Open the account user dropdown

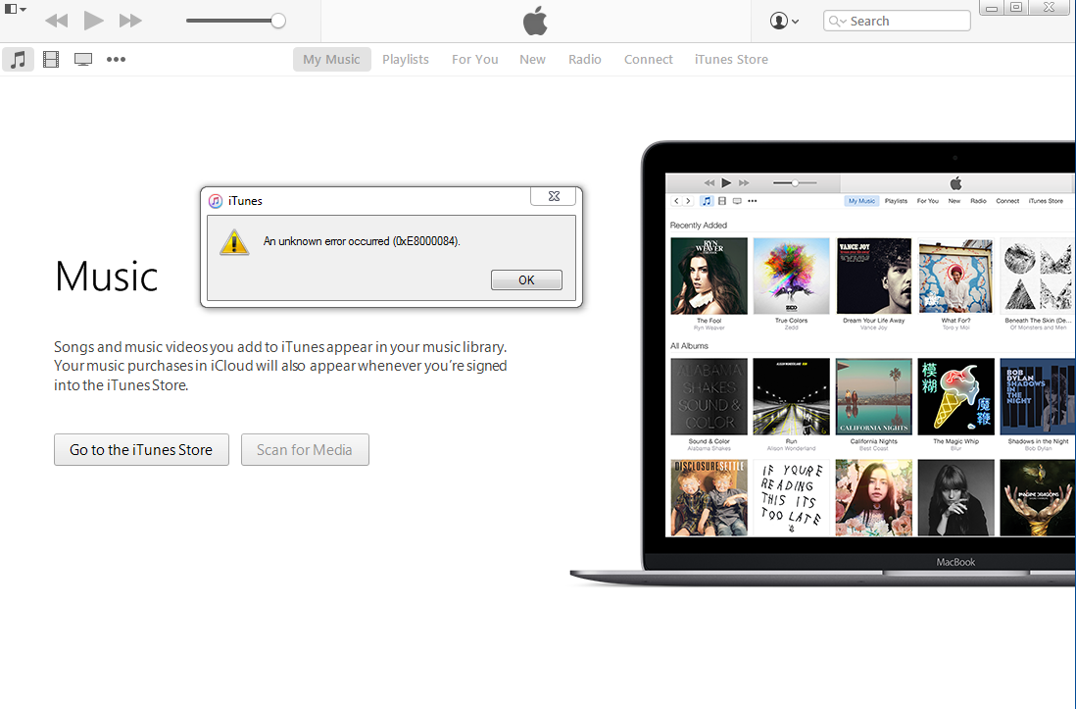784,21
